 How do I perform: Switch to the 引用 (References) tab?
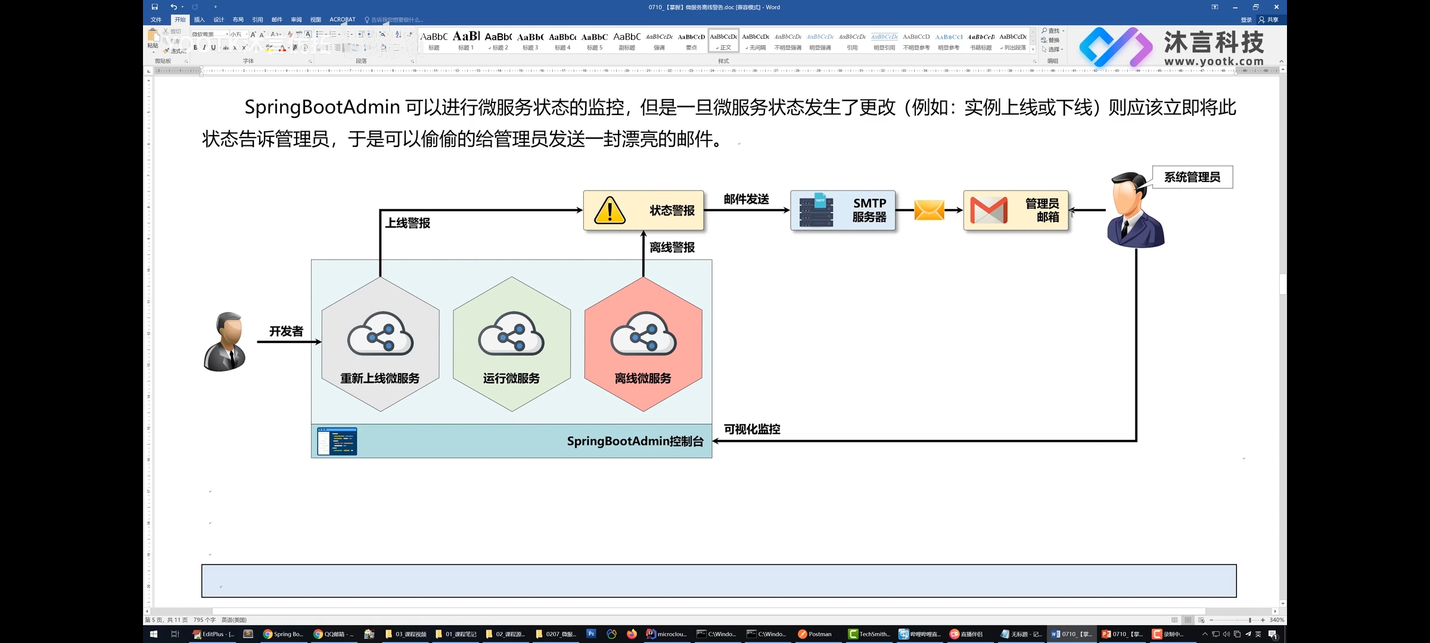tap(257, 20)
